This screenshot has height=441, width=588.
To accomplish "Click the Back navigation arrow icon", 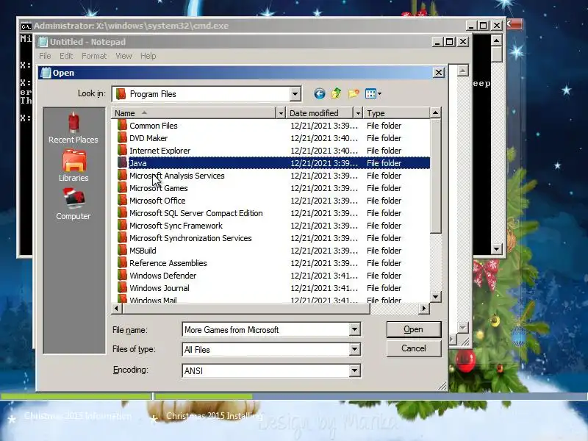I will (319, 94).
